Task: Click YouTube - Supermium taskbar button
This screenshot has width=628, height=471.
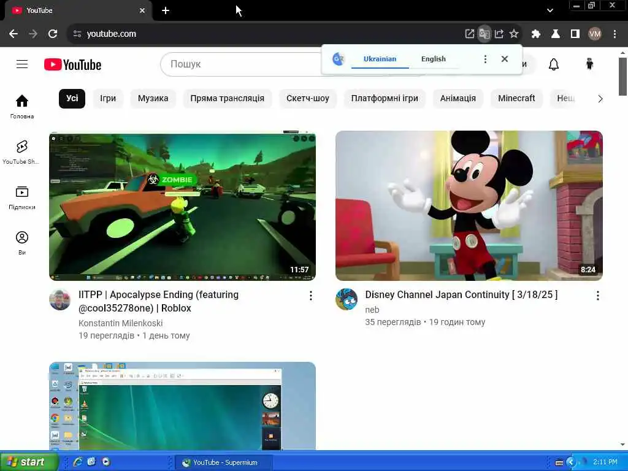Action: click(223, 462)
